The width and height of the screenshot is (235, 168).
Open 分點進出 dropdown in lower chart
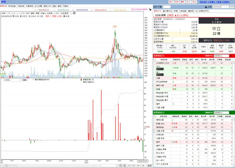[x=12, y=80]
